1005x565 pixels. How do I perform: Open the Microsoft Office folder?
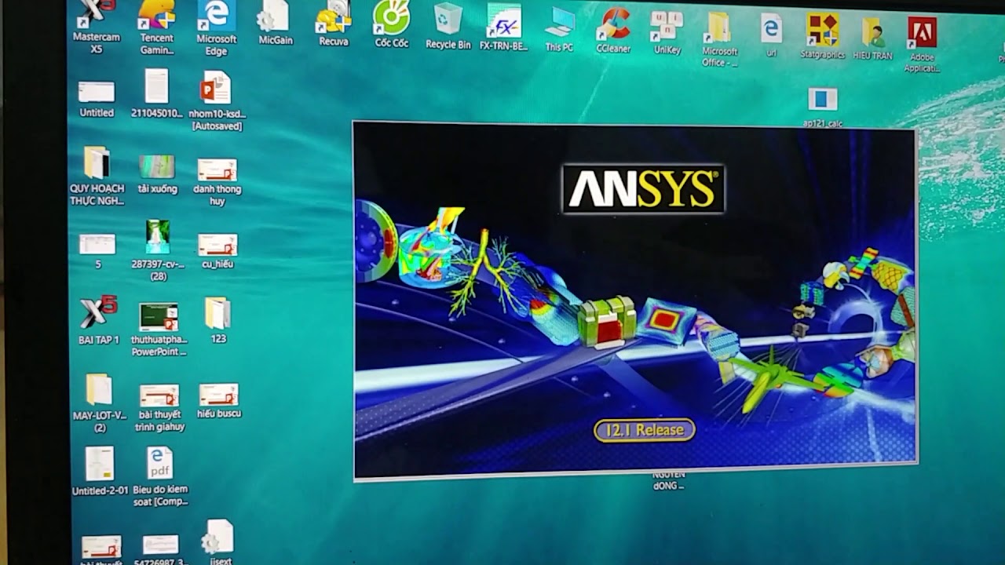[719, 39]
